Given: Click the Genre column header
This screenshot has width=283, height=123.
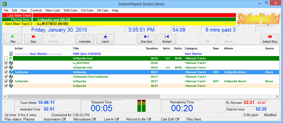Looking at the screenshot, I should point(272,48).
